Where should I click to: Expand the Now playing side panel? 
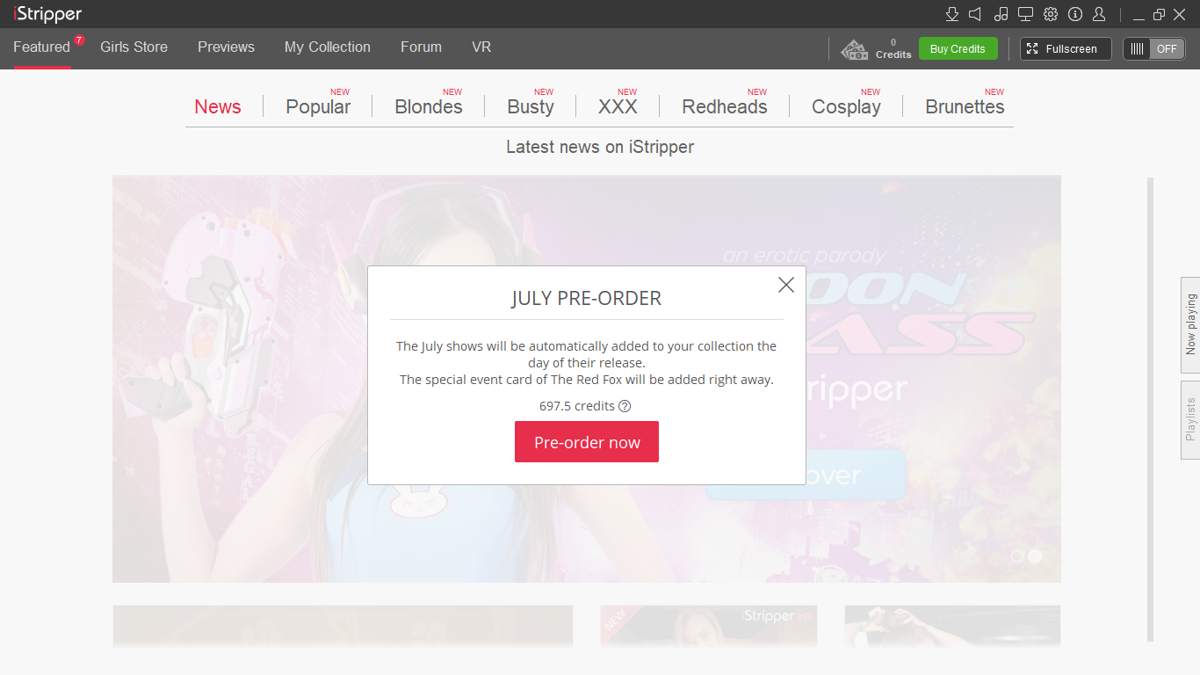coord(1190,325)
